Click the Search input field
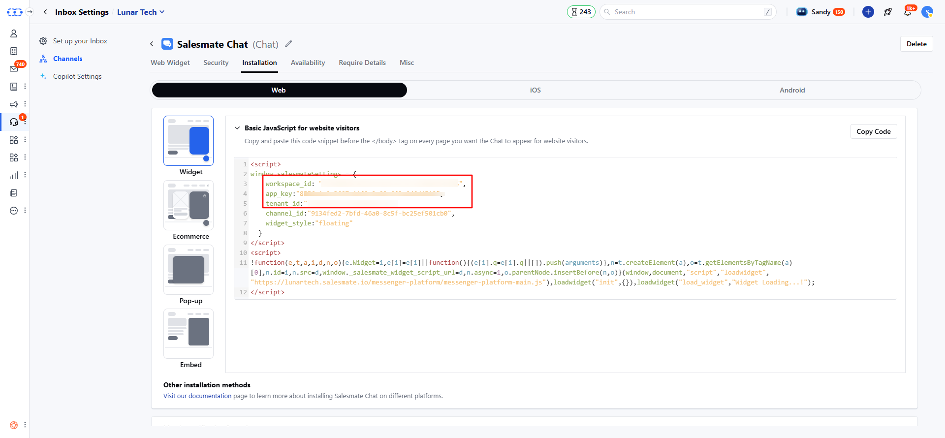This screenshot has width=945, height=438. coord(688,12)
